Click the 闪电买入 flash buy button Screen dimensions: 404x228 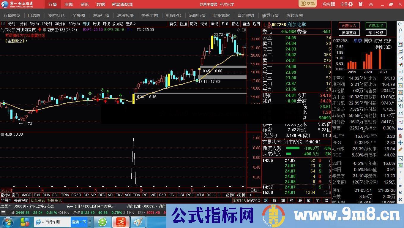point(349,26)
